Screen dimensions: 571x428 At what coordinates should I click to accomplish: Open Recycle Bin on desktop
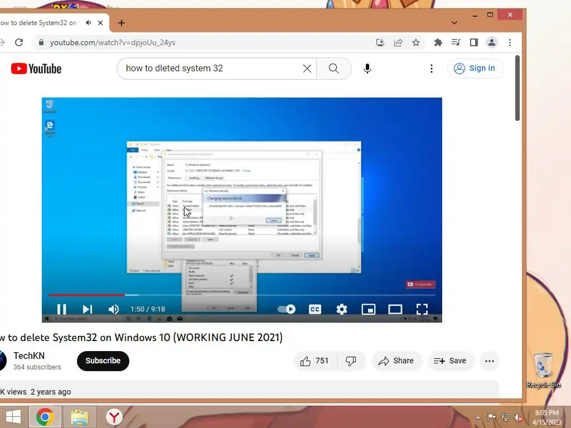[x=543, y=370]
